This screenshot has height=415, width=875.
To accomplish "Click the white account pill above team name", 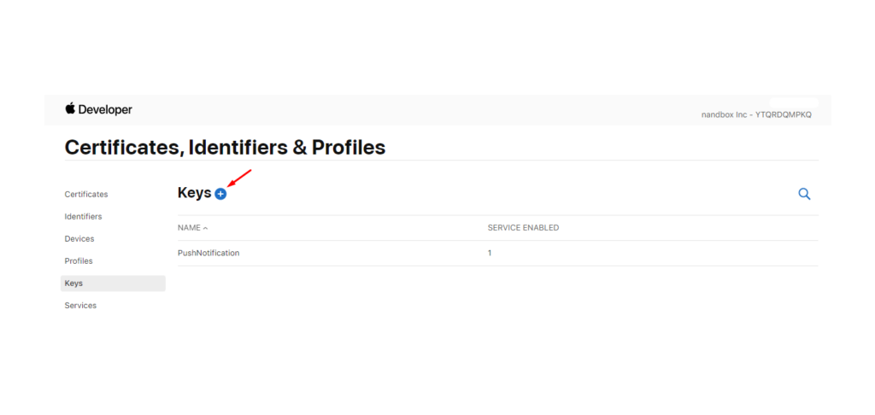I will click(x=793, y=102).
